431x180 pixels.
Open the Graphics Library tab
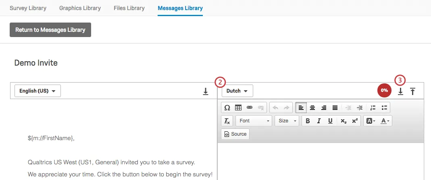click(x=80, y=8)
